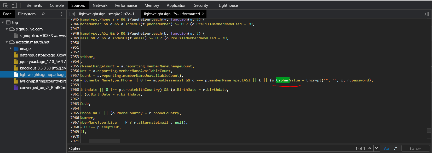
Task: Expand the images folder
Action: coord(11,48)
